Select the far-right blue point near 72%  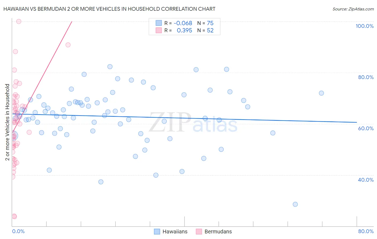(x=321, y=93)
